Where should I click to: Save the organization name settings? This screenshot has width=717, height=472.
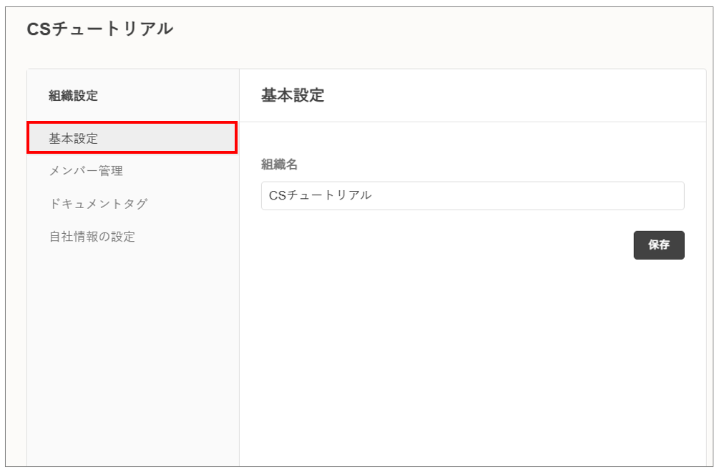(658, 245)
